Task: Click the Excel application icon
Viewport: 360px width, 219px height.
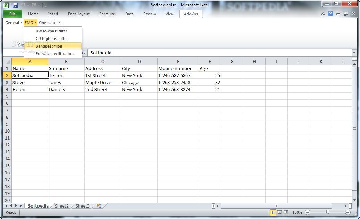Action: click(6, 5)
